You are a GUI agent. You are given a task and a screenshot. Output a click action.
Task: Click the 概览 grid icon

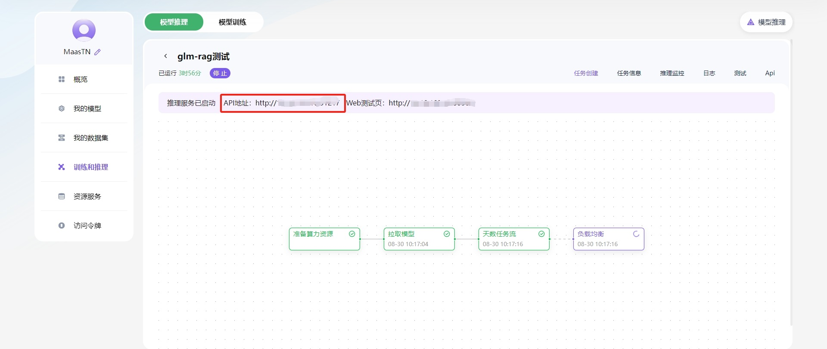pyautogui.click(x=62, y=79)
